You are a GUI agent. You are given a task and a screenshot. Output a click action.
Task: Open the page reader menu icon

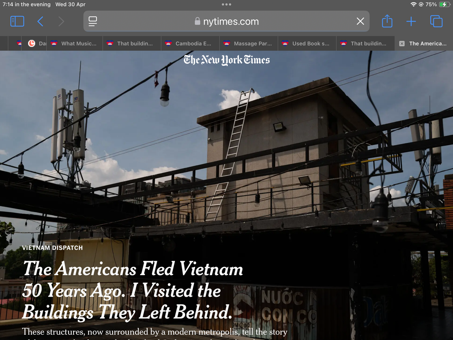pyautogui.click(x=93, y=21)
